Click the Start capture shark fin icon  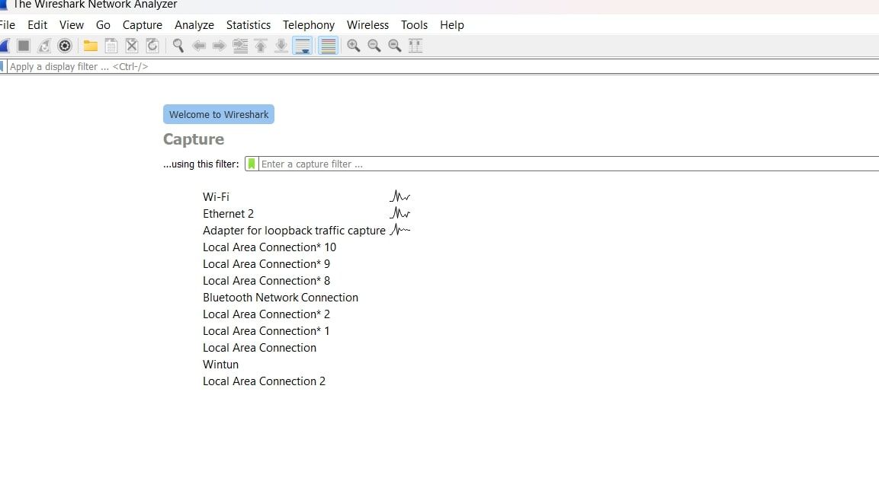[x=4, y=46]
